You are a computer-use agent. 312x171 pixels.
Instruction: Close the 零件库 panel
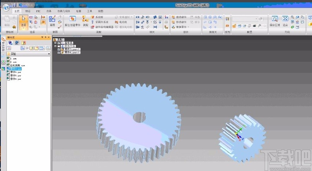(x=49, y=37)
